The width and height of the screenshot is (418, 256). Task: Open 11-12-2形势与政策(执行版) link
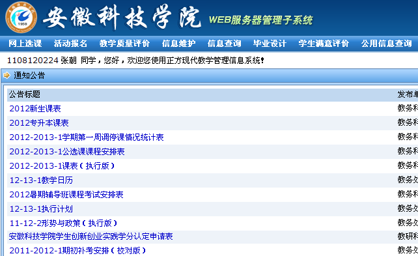tap(63, 223)
